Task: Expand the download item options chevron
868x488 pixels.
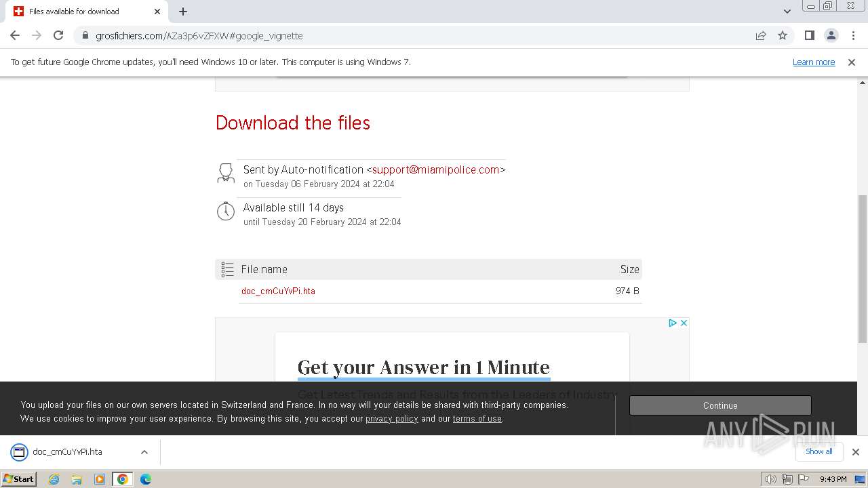Action: (x=144, y=451)
